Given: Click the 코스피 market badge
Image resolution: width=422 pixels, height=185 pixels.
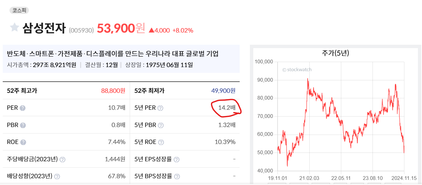Looking at the screenshot, I should (19, 10).
